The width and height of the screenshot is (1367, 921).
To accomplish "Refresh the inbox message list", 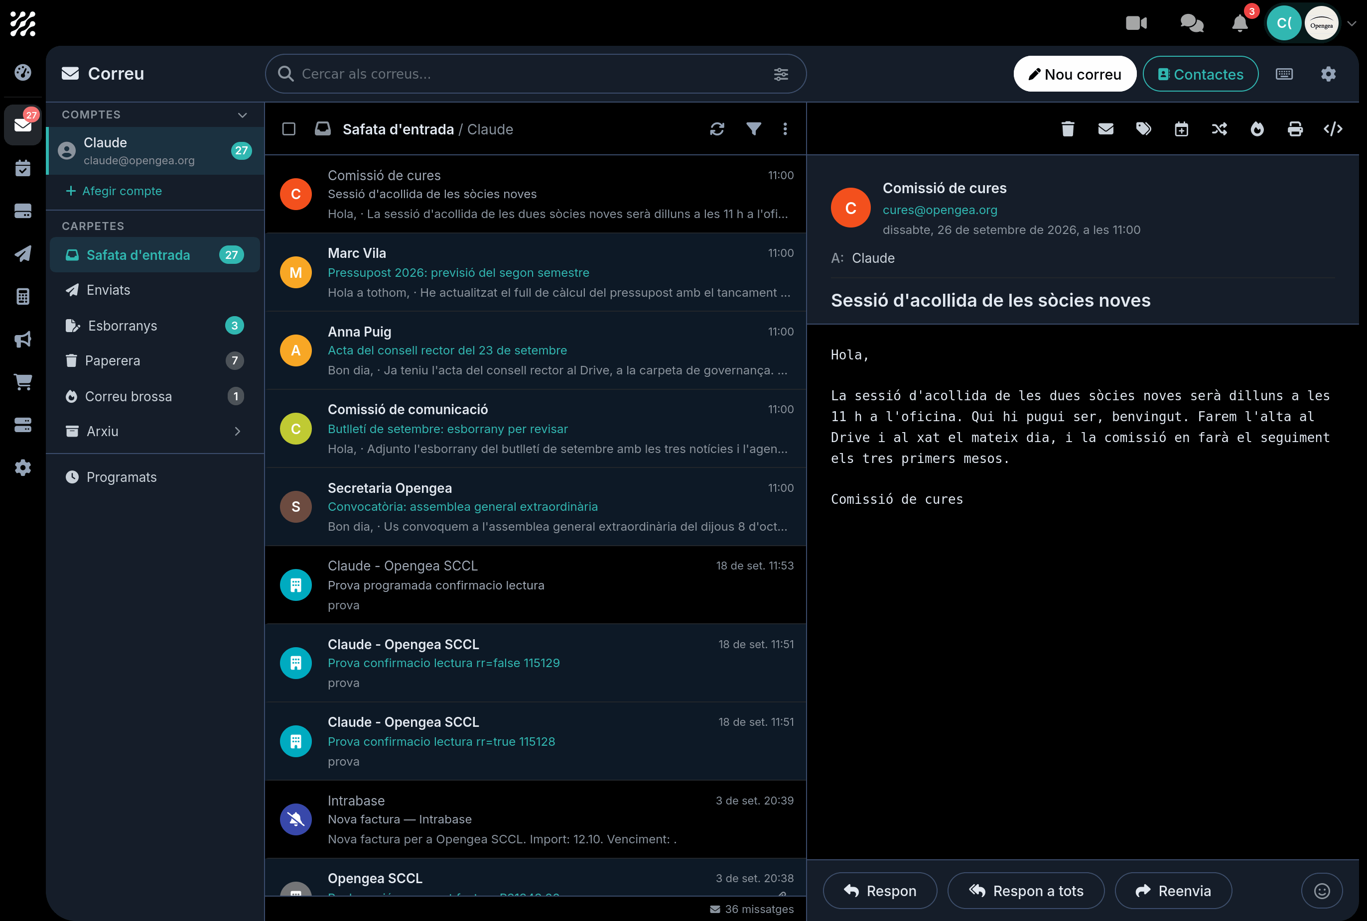I will pos(717,128).
